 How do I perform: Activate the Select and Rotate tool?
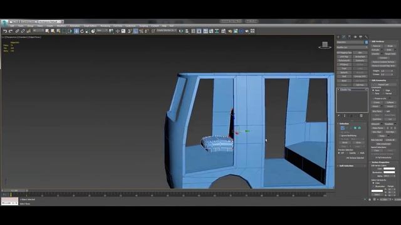click(x=82, y=31)
